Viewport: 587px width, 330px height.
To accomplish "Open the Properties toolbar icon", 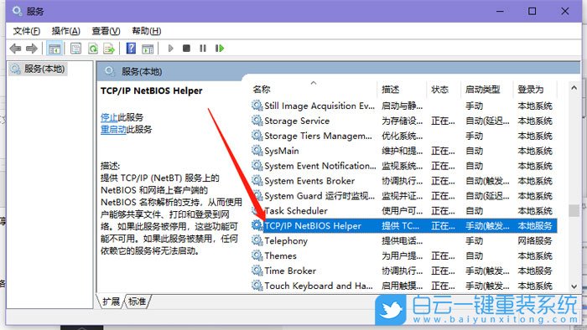I will 76,49.
